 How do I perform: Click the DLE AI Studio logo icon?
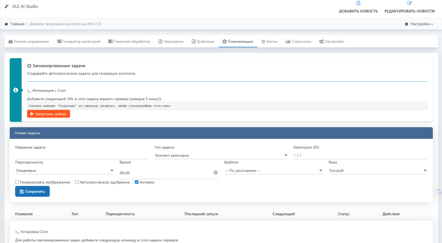[6, 4]
